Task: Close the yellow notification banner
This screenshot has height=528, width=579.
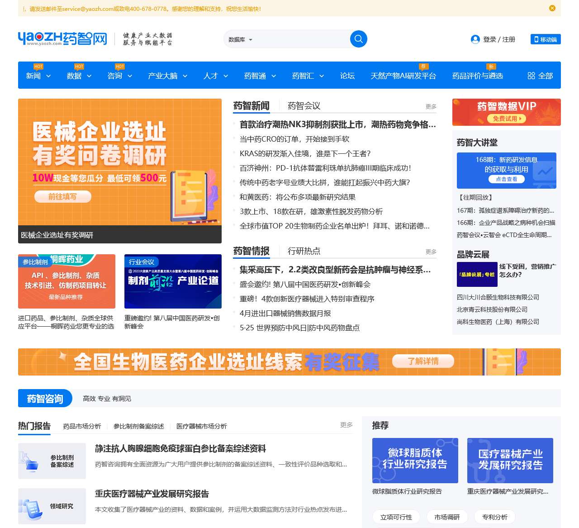Action: point(552,8)
